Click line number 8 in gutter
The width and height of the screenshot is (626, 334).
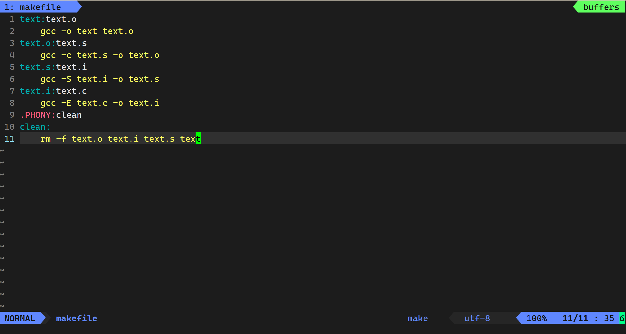12,103
